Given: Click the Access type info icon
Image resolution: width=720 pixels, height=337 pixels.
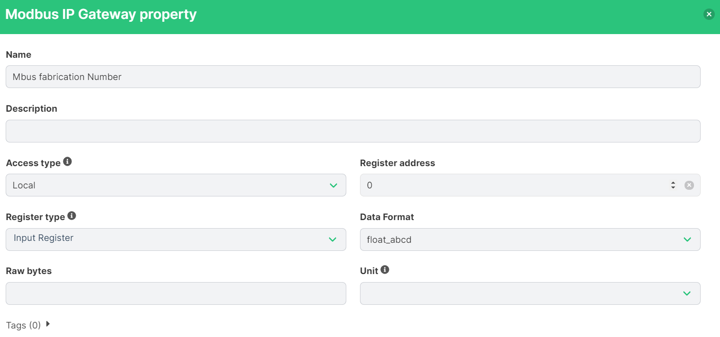Looking at the screenshot, I should [68, 162].
